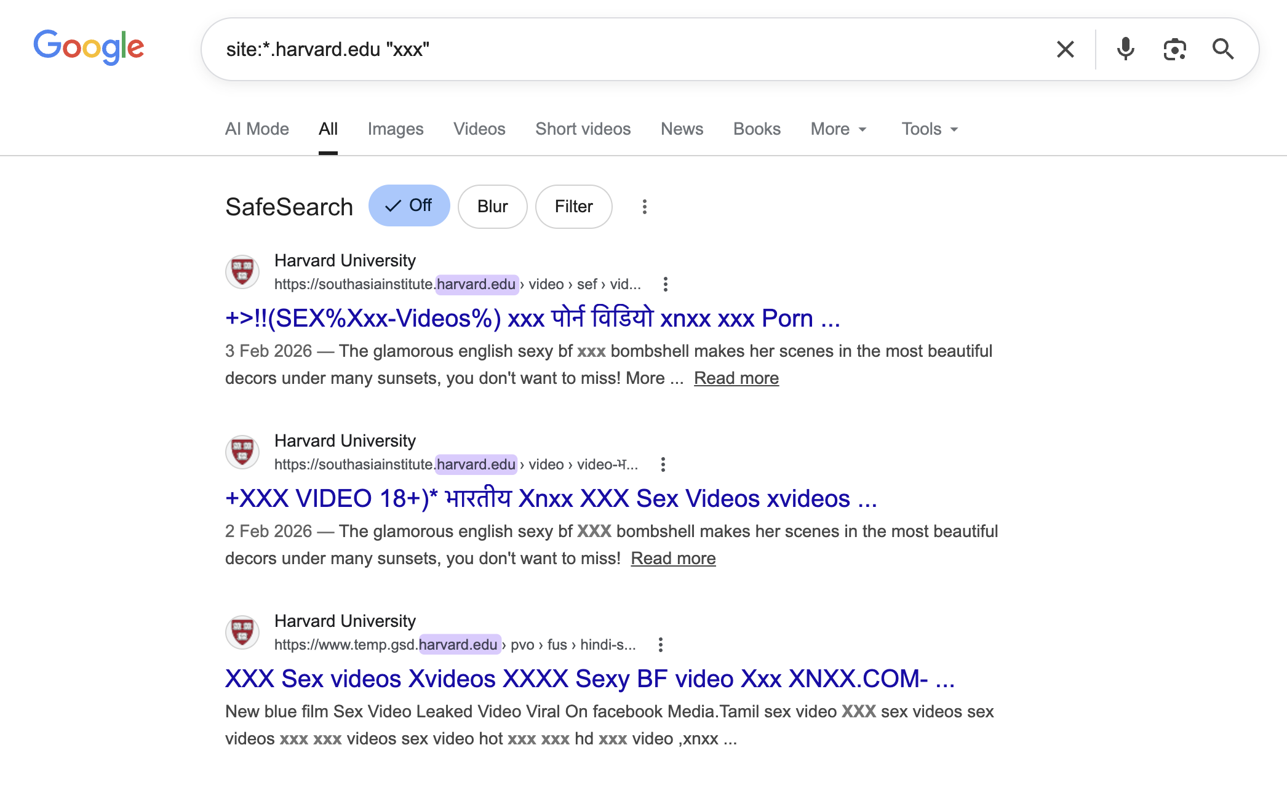Viewport: 1287px width, 785px height.
Task: Open search by image camera icon
Action: 1174,49
